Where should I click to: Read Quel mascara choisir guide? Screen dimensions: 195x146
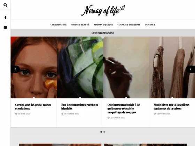click(124, 108)
